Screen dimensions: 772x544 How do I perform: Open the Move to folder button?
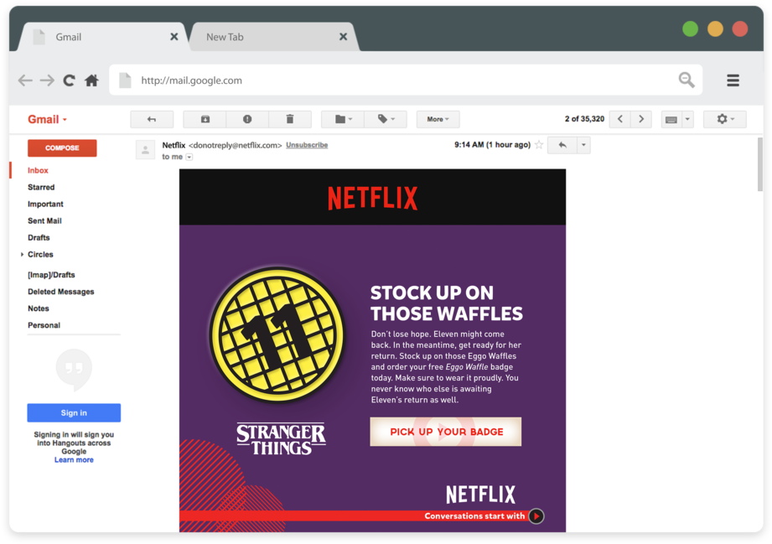343,119
